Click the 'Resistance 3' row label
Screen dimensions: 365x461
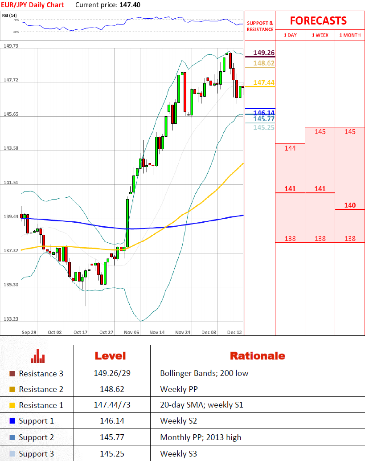coord(41,374)
